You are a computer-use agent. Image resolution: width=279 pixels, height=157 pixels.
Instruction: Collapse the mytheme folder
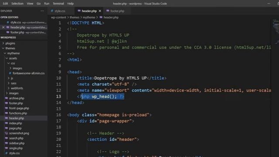(14, 53)
